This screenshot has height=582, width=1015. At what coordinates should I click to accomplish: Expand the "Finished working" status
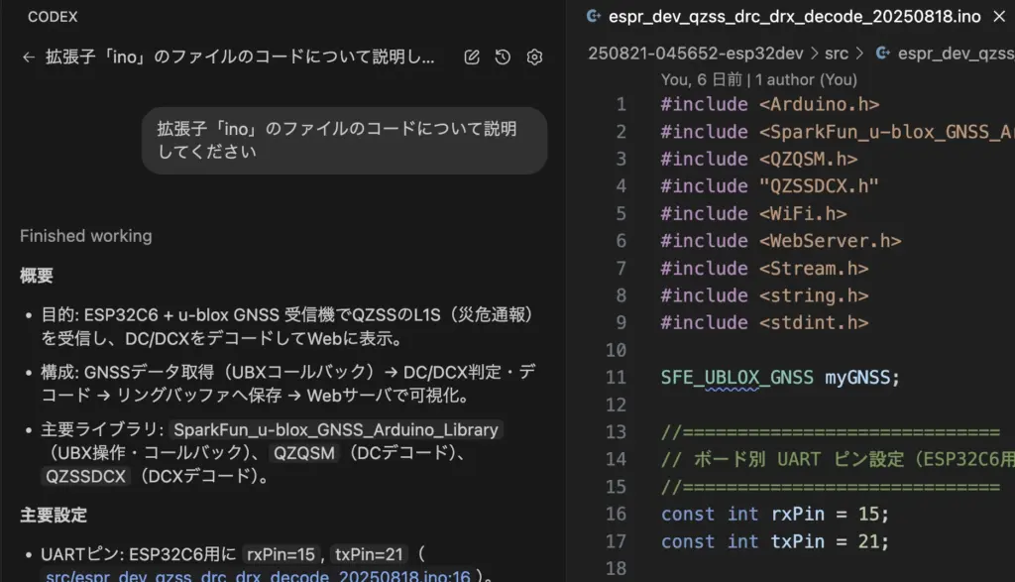click(86, 236)
